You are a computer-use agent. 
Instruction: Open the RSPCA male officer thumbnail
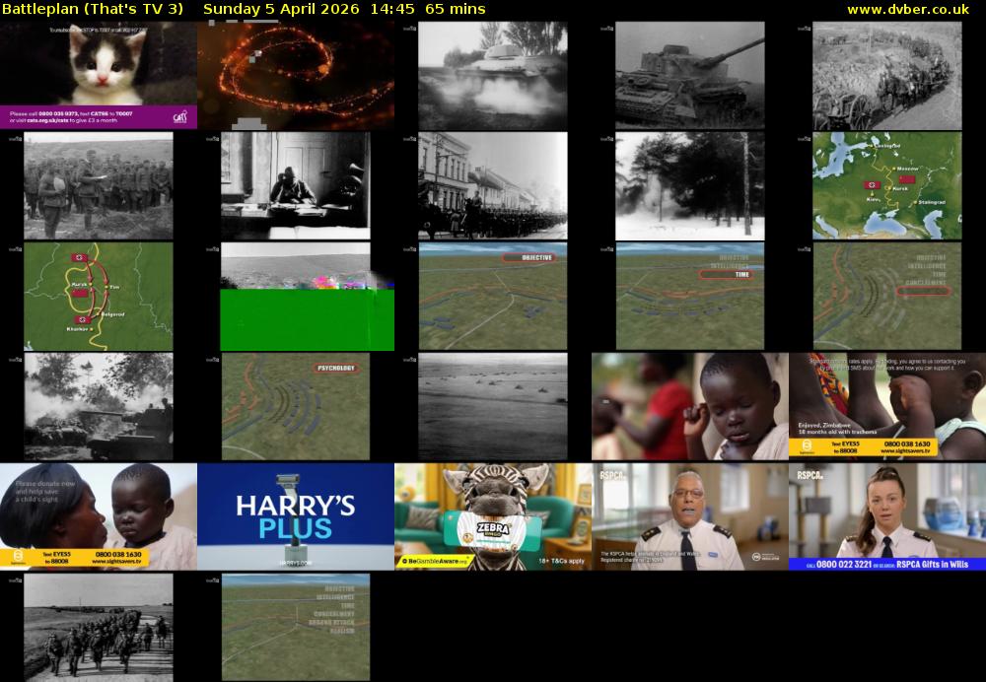coord(690,516)
